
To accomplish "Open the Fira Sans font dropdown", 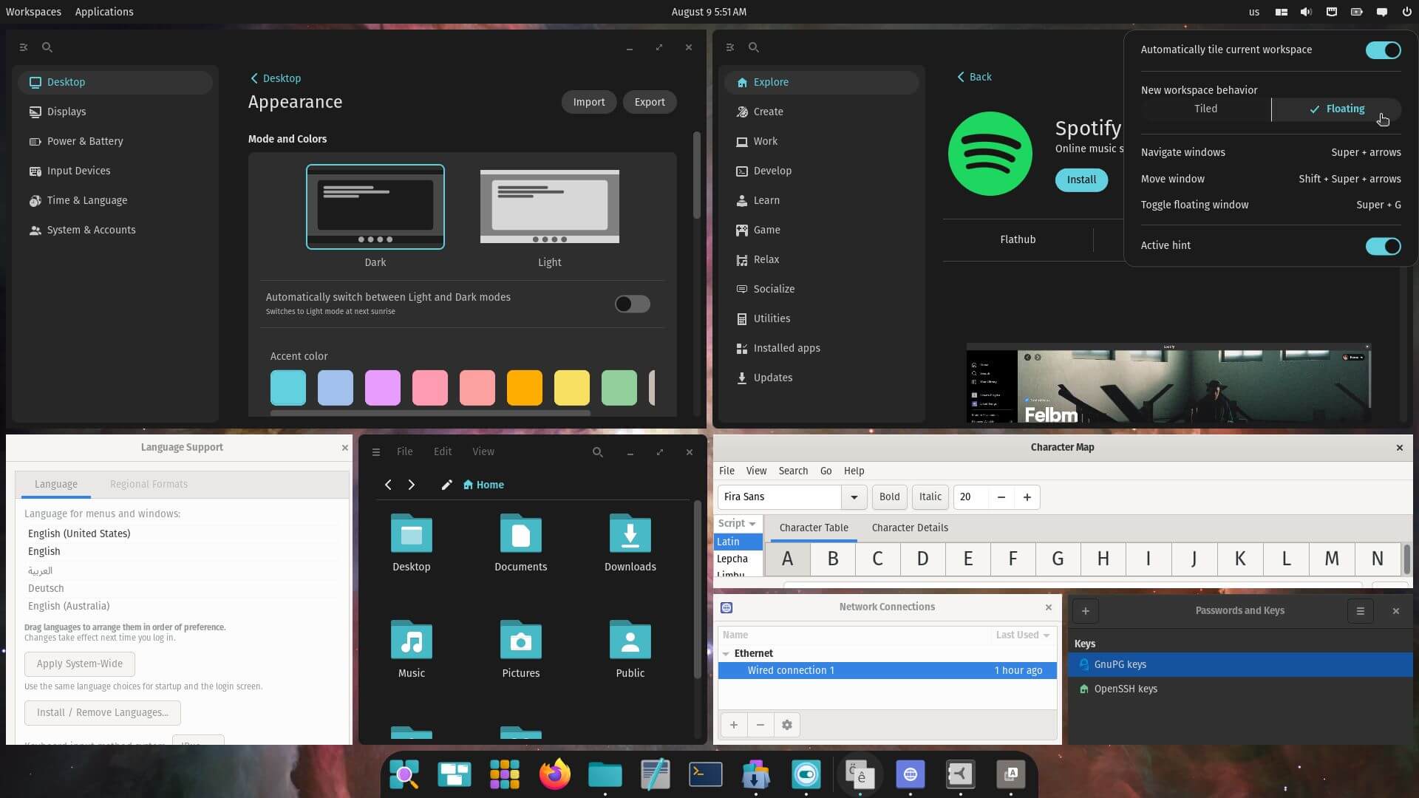I will (x=854, y=497).
